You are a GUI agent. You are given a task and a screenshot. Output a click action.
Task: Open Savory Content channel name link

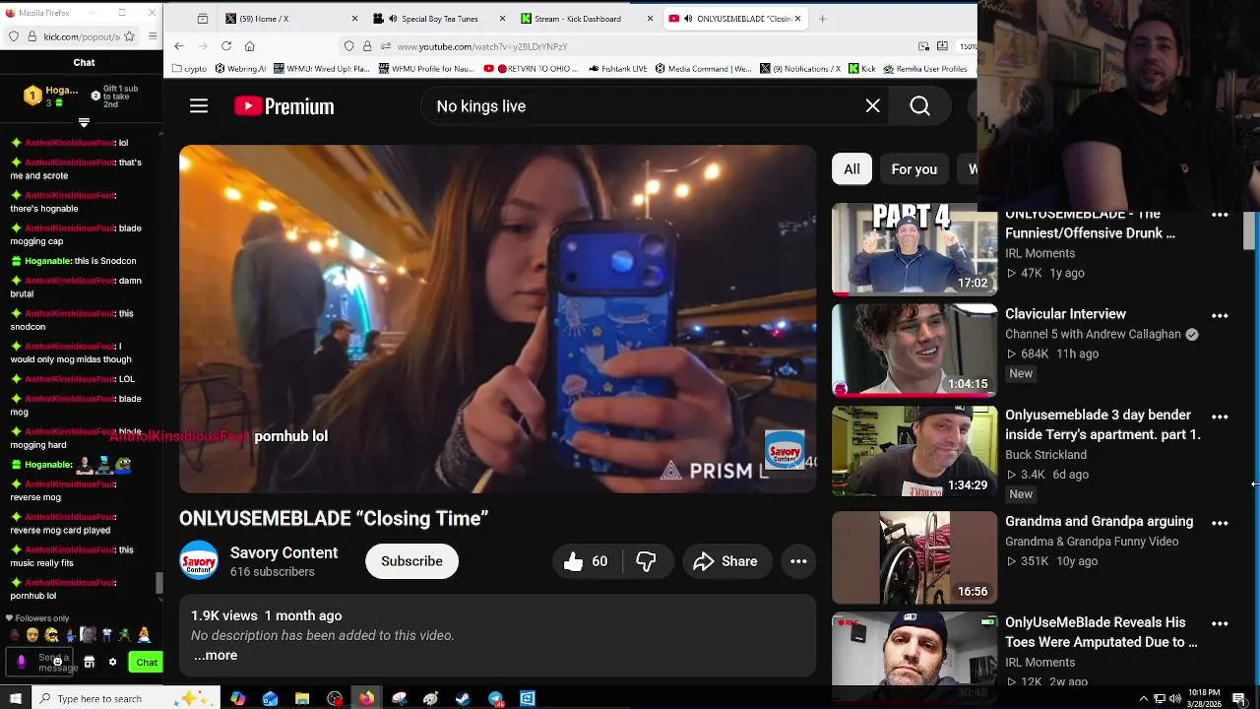[x=283, y=552]
